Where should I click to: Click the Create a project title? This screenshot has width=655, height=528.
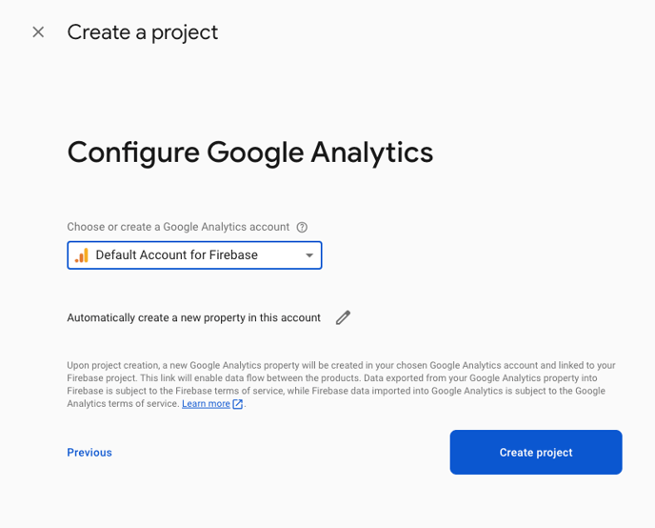click(x=143, y=32)
